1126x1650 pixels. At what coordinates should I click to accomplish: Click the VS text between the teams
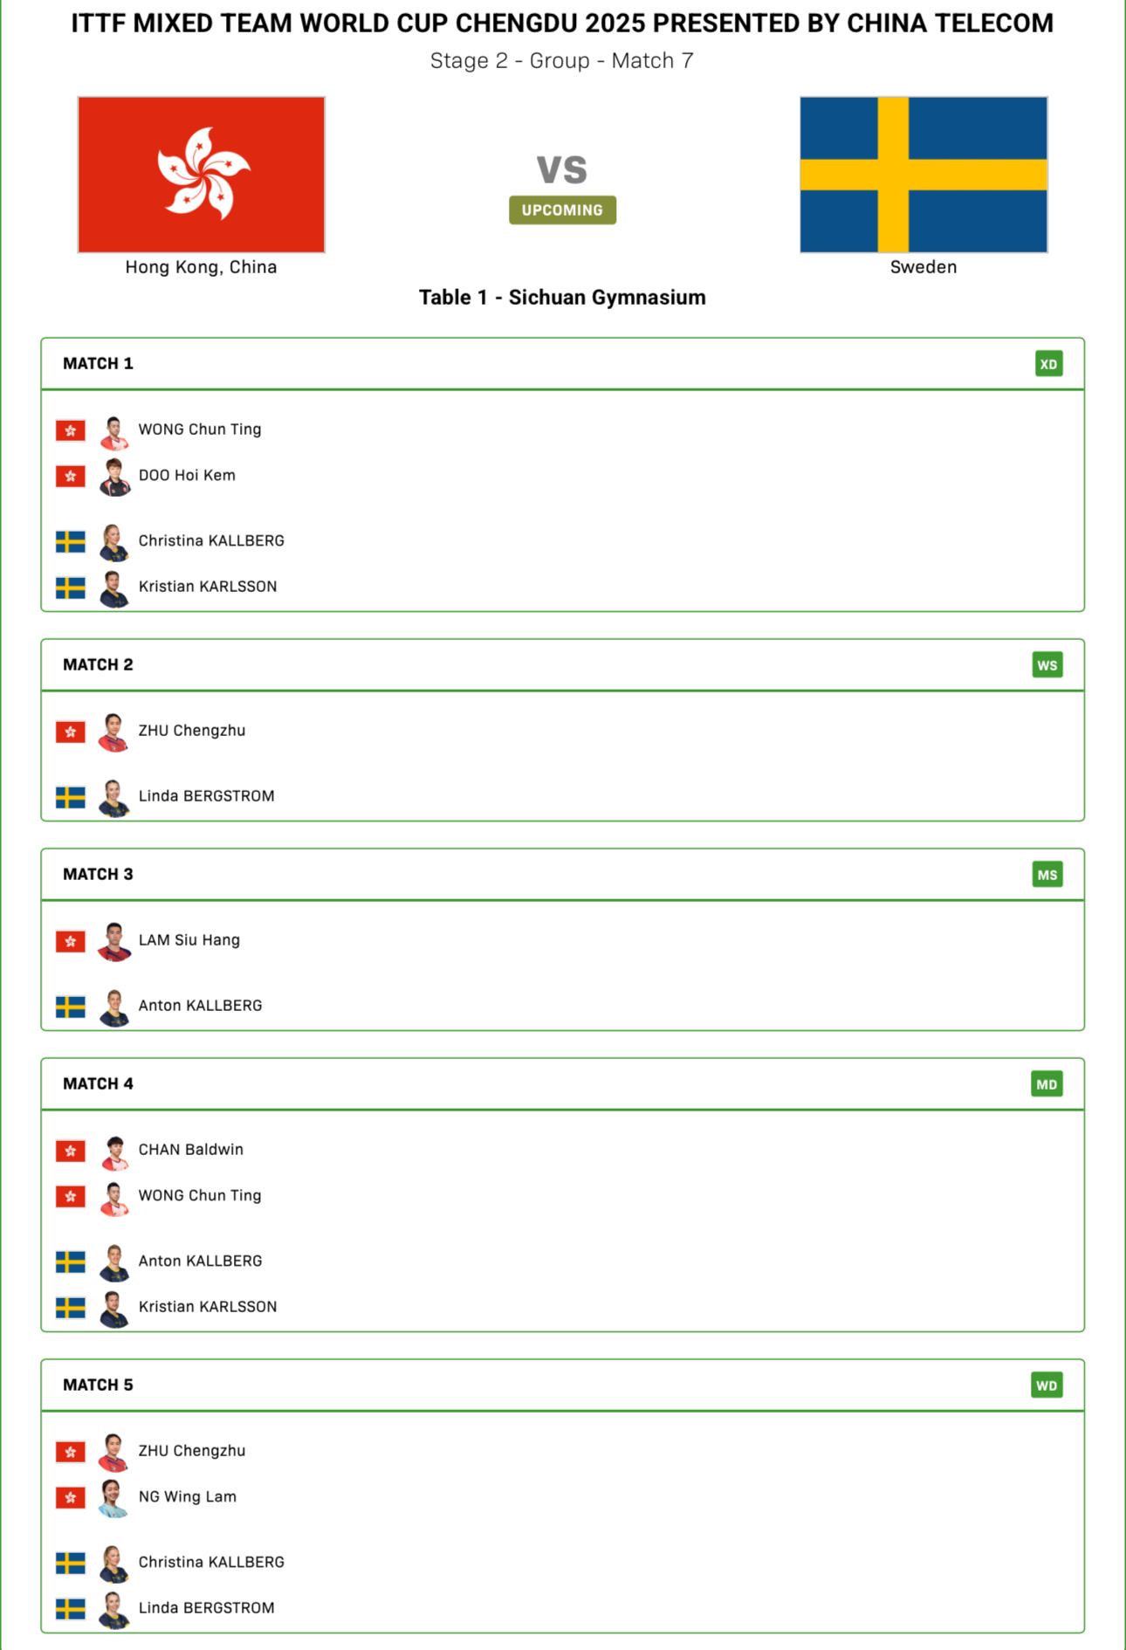coord(562,169)
